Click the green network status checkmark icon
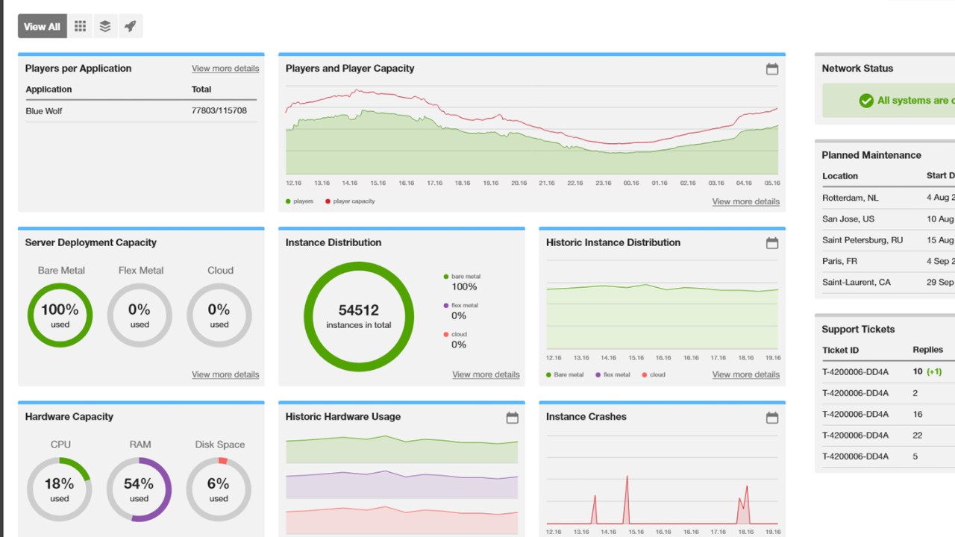This screenshot has width=955, height=537. [866, 101]
